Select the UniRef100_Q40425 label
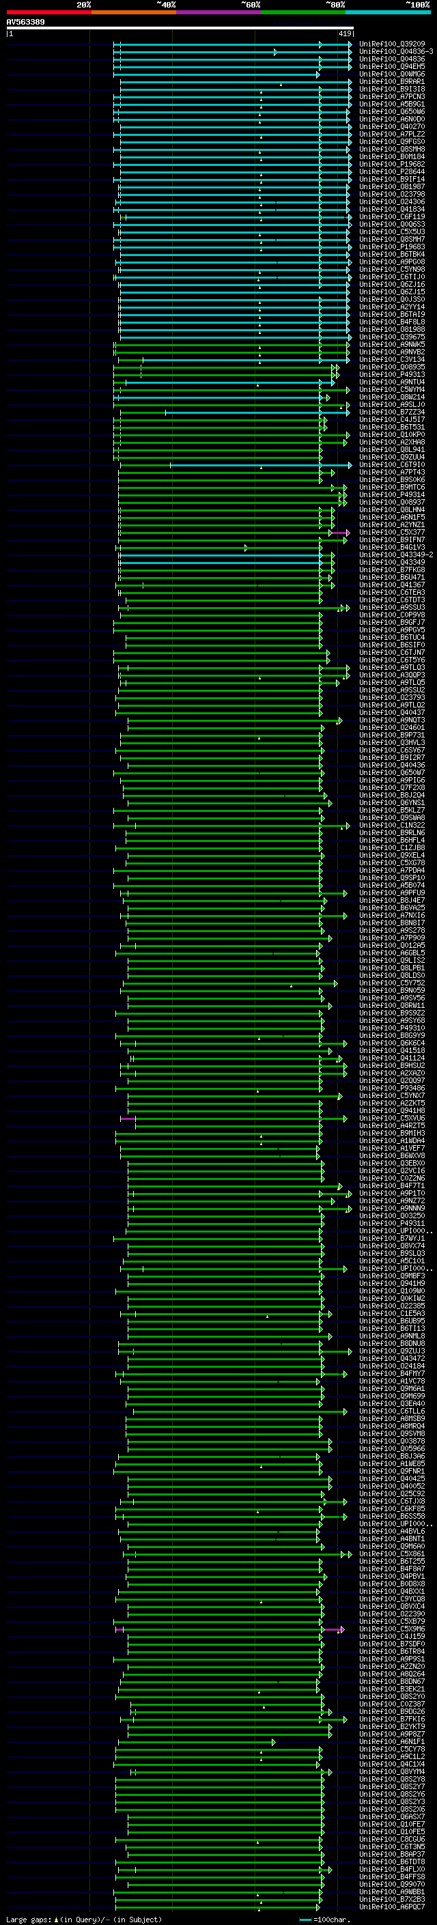This screenshot has height=1925, width=437. [x=392, y=1478]
